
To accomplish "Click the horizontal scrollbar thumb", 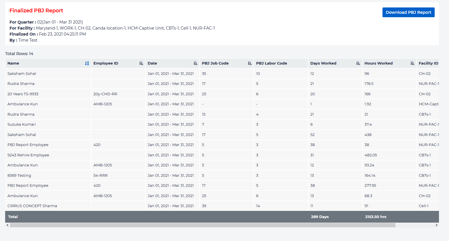I will (x=202, y=225).
